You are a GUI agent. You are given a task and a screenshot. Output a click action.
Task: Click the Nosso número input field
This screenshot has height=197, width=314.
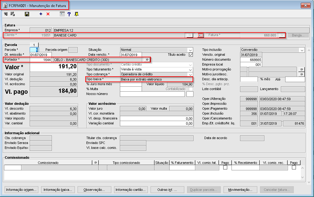152,94
